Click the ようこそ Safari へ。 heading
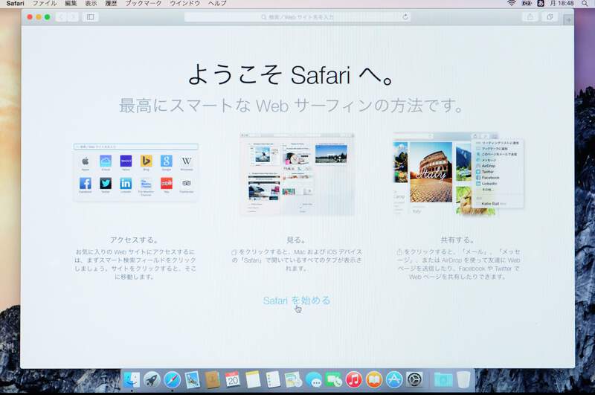The height and width of the screenshot is (395, 595). pyautogui.click(x=291, y=74)
